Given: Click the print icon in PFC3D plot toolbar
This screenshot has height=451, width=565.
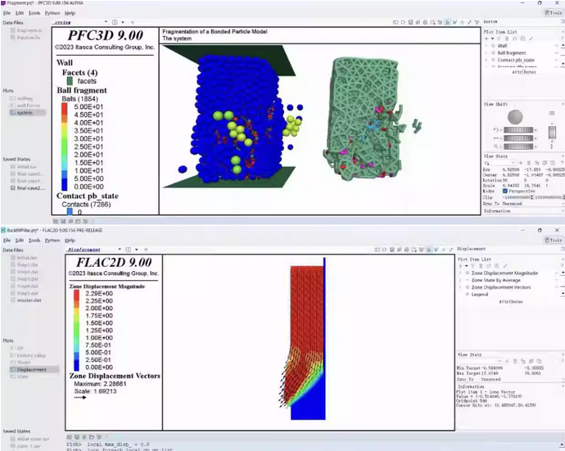Looking at the screenshot, I should [x=425, y=22].
